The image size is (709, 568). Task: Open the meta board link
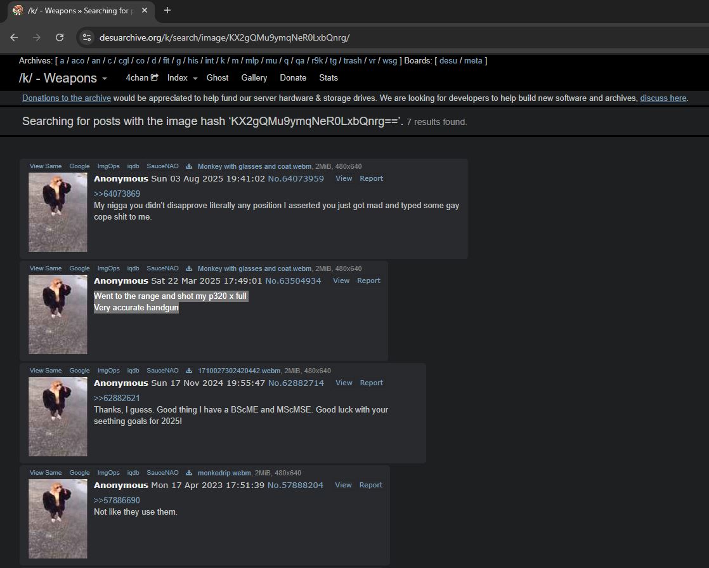pyautogui.click(x=473, y=61)
